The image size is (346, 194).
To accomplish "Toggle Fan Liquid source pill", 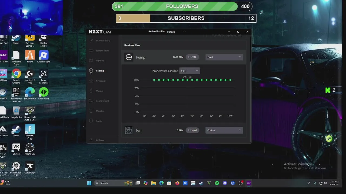I will (192, 130).
